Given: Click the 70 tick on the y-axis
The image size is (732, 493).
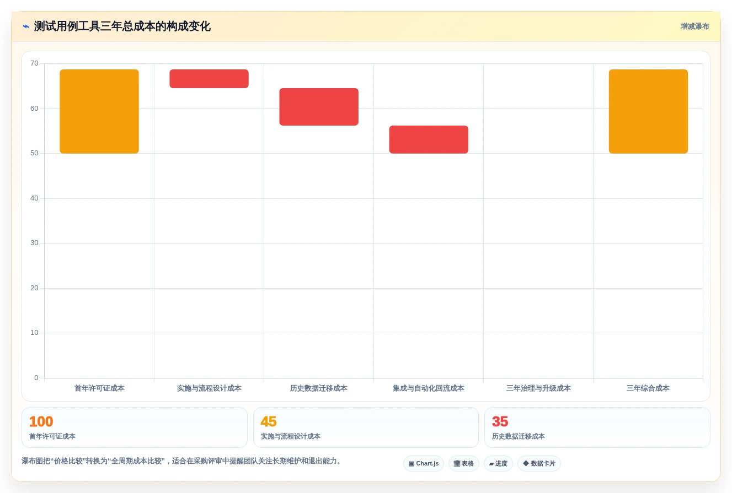Looking at the screenshot, I should pos(34,63).
